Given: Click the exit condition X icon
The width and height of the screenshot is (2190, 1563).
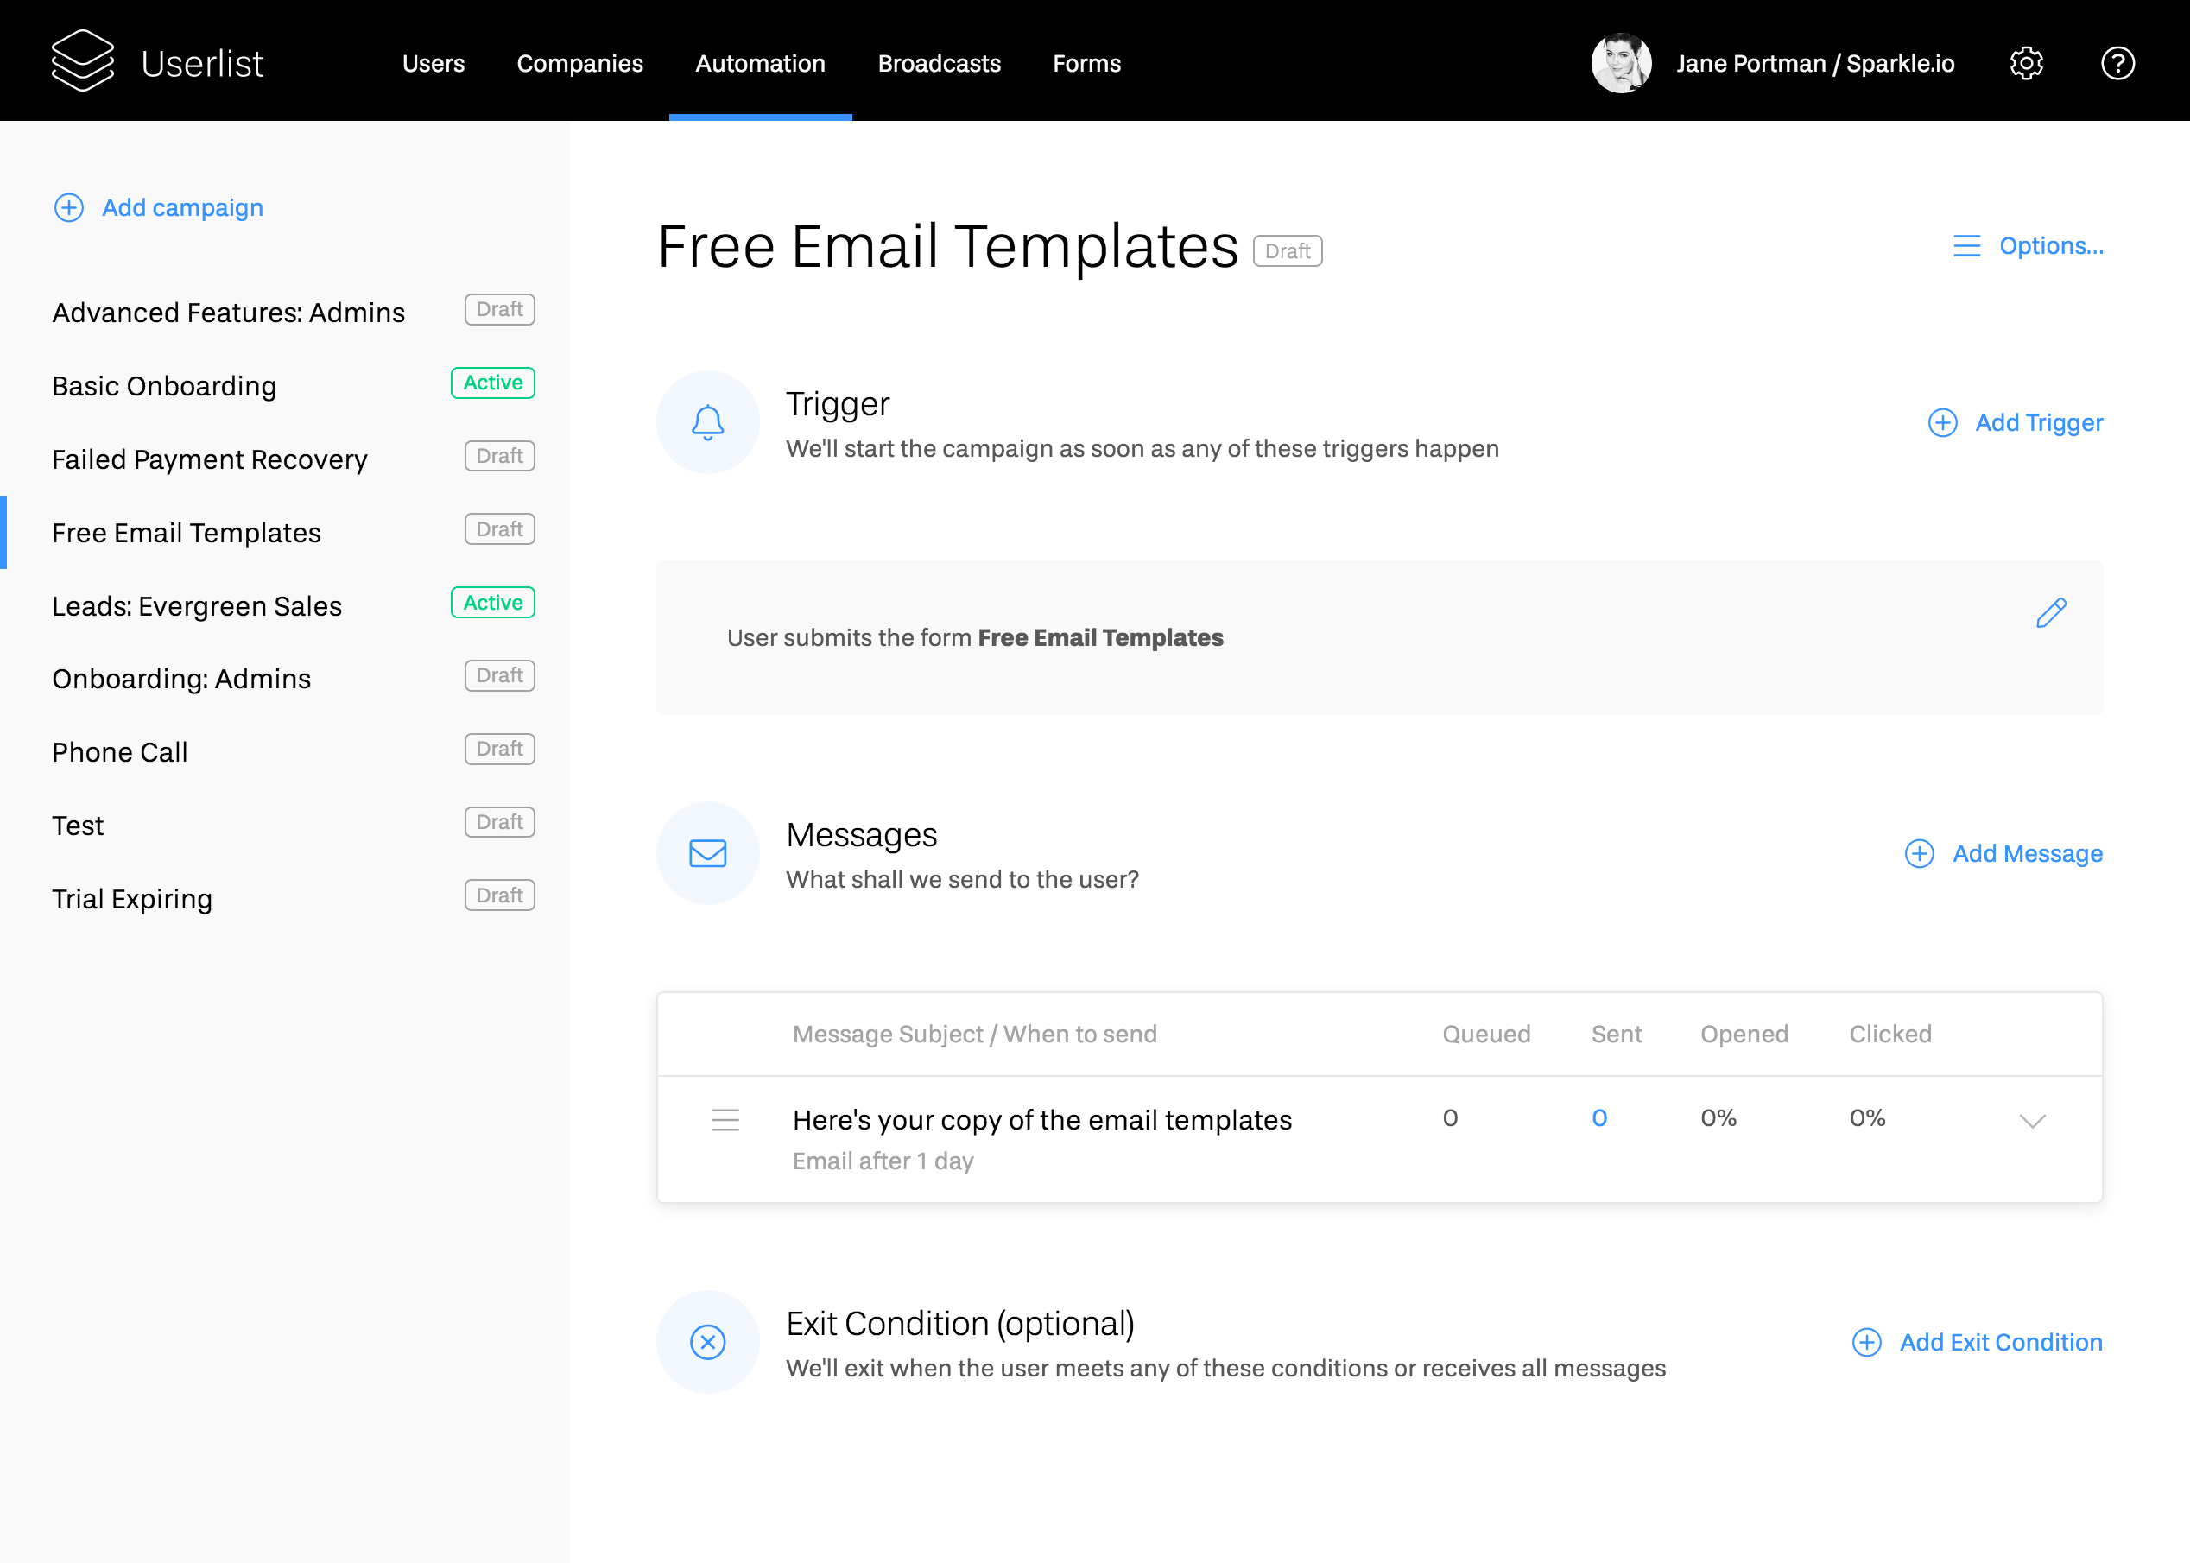Looking at the screenshot, I should click(707, 1341).
